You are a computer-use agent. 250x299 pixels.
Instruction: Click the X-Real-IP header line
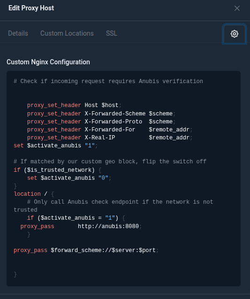point(110,138)
